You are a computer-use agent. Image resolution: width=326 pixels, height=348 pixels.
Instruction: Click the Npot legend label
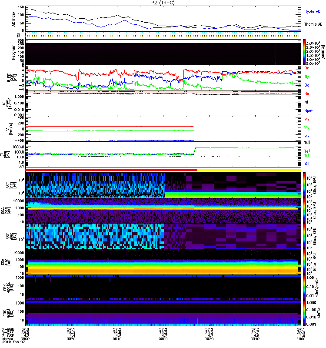coord(308,110)
